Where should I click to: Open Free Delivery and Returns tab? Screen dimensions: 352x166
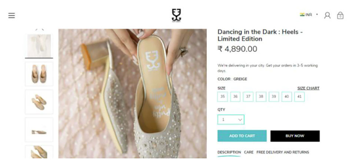(282, 152)
